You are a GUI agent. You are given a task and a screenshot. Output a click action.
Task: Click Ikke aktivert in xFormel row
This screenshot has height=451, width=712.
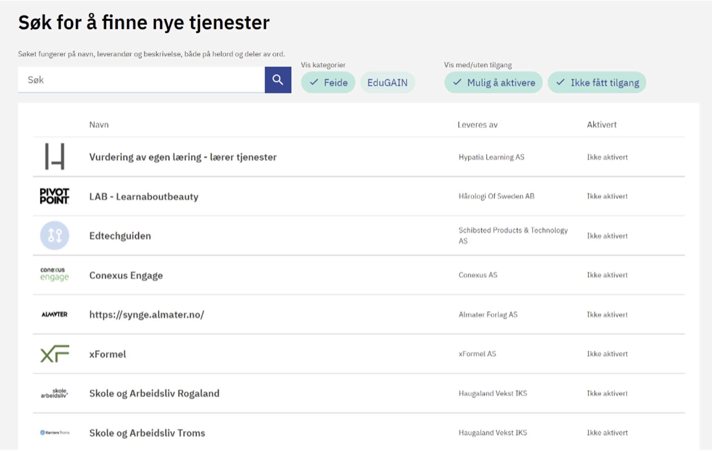607,354
